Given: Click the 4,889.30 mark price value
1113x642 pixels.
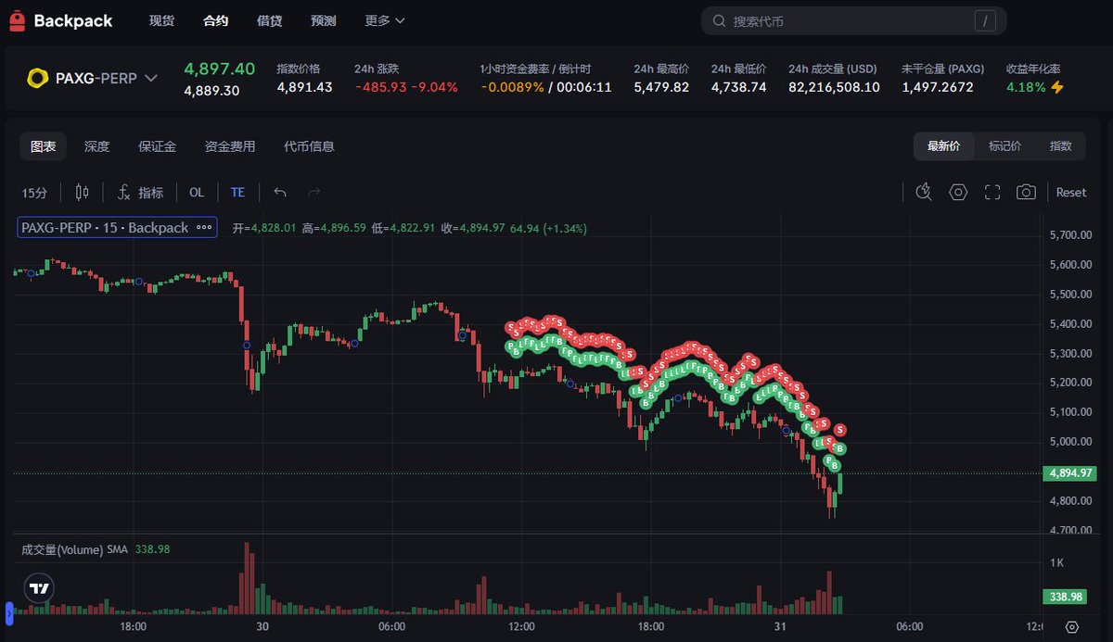Looking at the screenshot, I should pos(211,91).
